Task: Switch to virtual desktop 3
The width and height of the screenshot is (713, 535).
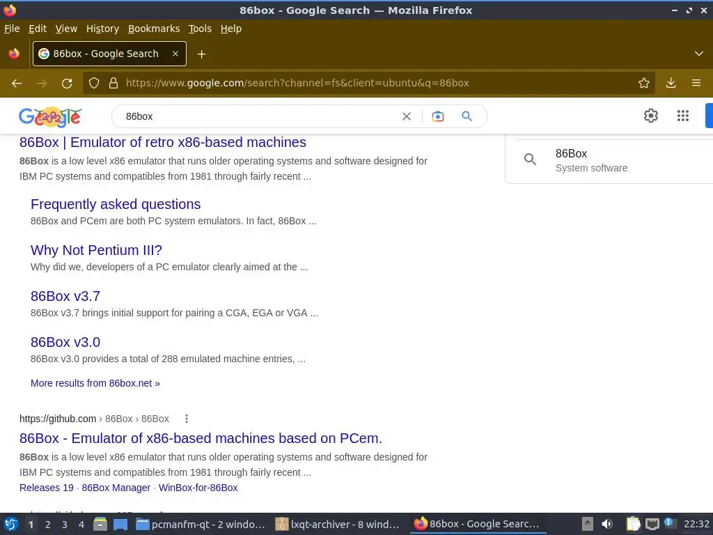Action: tap(65, 525)
